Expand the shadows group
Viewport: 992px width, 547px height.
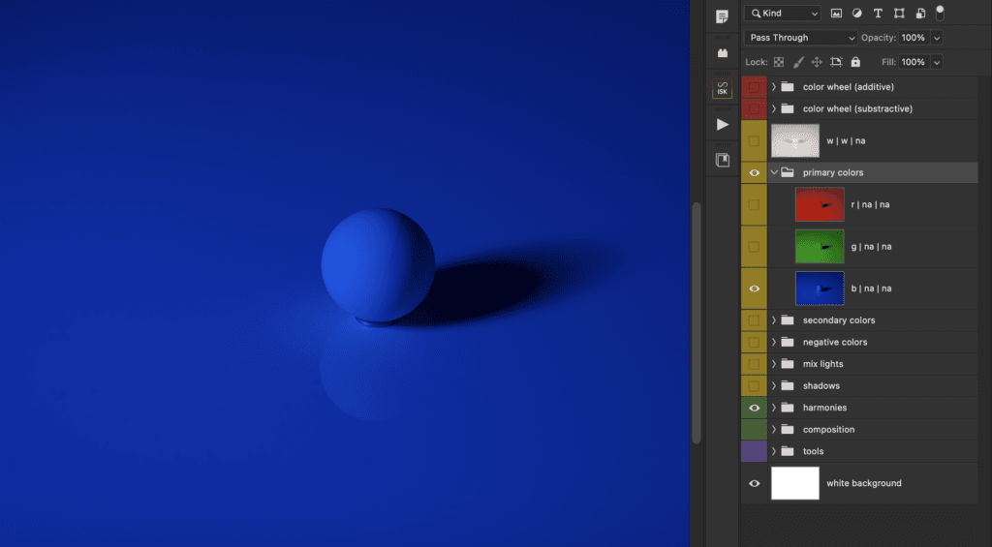click(x=774, y=385)
